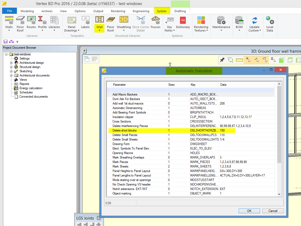This screenshot has width=301, height=226.
Task: Click the pin icon in 3D toolbar
Action: [222, 60]
